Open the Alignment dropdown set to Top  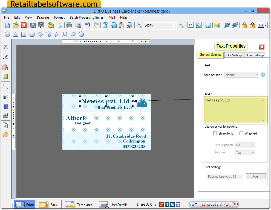pos(245,152)
